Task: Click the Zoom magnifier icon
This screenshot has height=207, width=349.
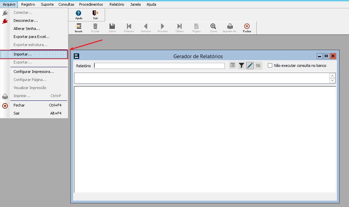Action: click(x=213, y=26)
